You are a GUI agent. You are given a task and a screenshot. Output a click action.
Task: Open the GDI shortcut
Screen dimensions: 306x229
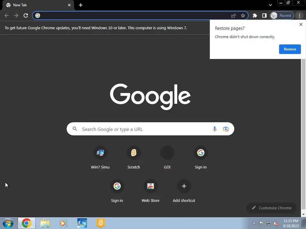pos(167,158)
